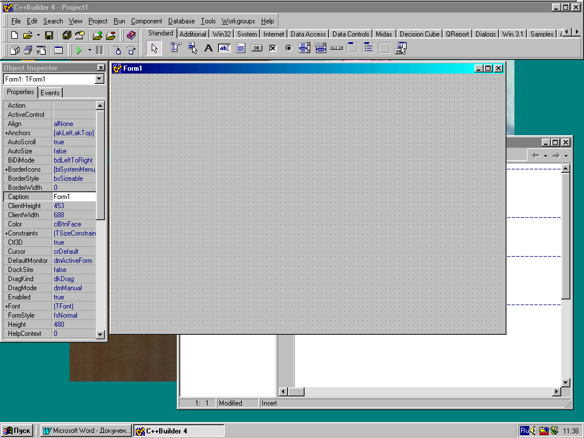The height and width of the screenshot is (438, 584).
Task: Pick the ListBox component icon
Action: point(305,48)
